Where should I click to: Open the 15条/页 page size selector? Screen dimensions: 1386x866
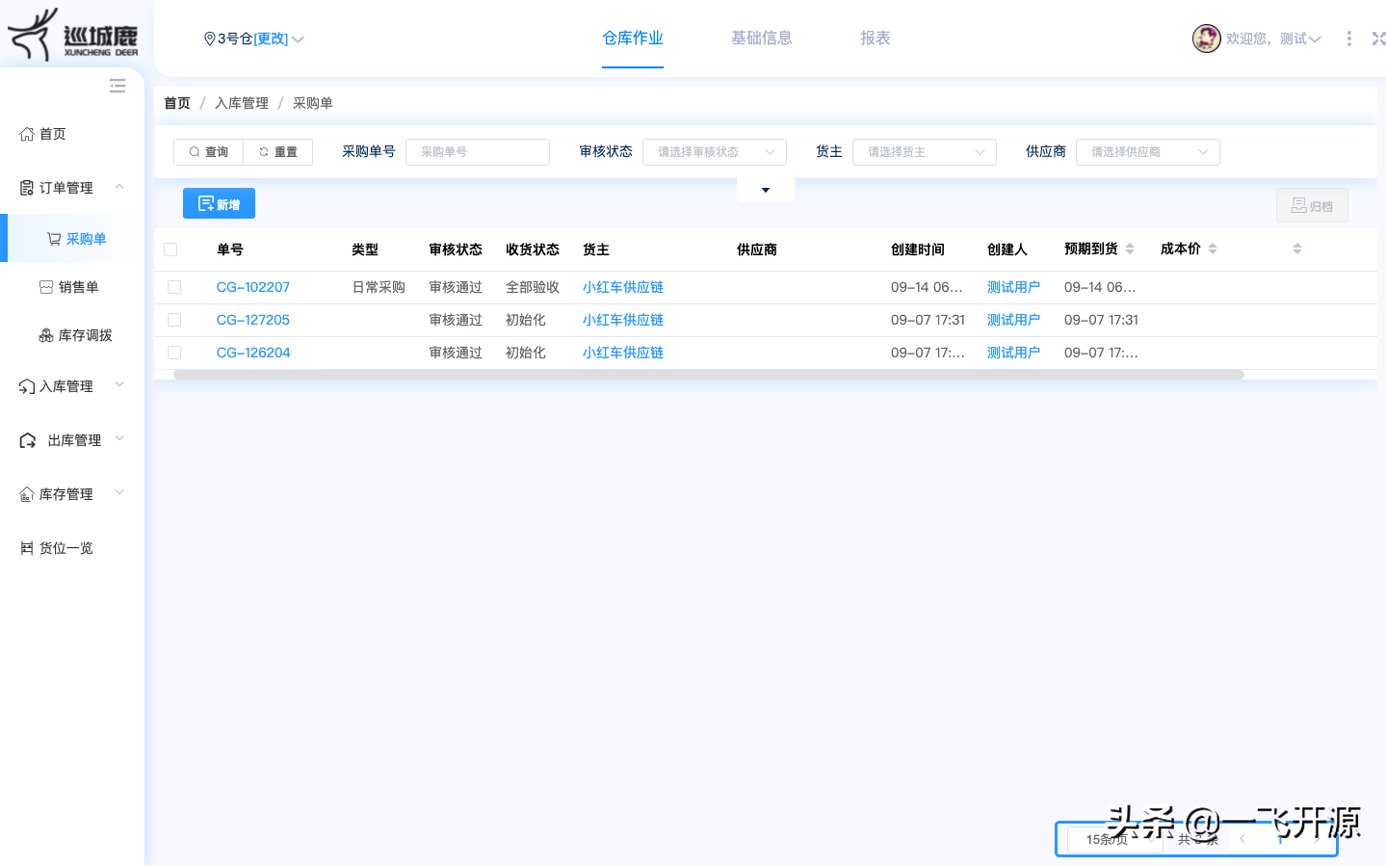tap(1110, 839)
